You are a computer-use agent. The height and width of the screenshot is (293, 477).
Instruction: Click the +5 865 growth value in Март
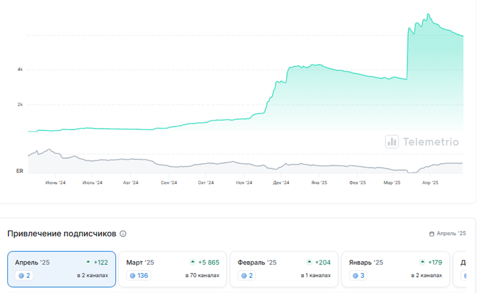tap(209, 262)
